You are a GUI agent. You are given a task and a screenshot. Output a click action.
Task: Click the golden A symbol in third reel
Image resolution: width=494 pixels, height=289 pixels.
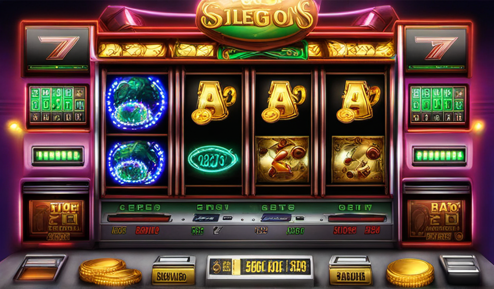(284, 102)
